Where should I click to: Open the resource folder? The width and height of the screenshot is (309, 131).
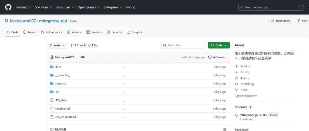61,84
